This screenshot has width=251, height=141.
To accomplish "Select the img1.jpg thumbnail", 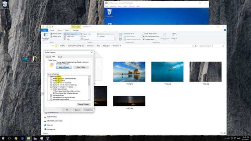I will pyautogui.click(x=129, y=72).
